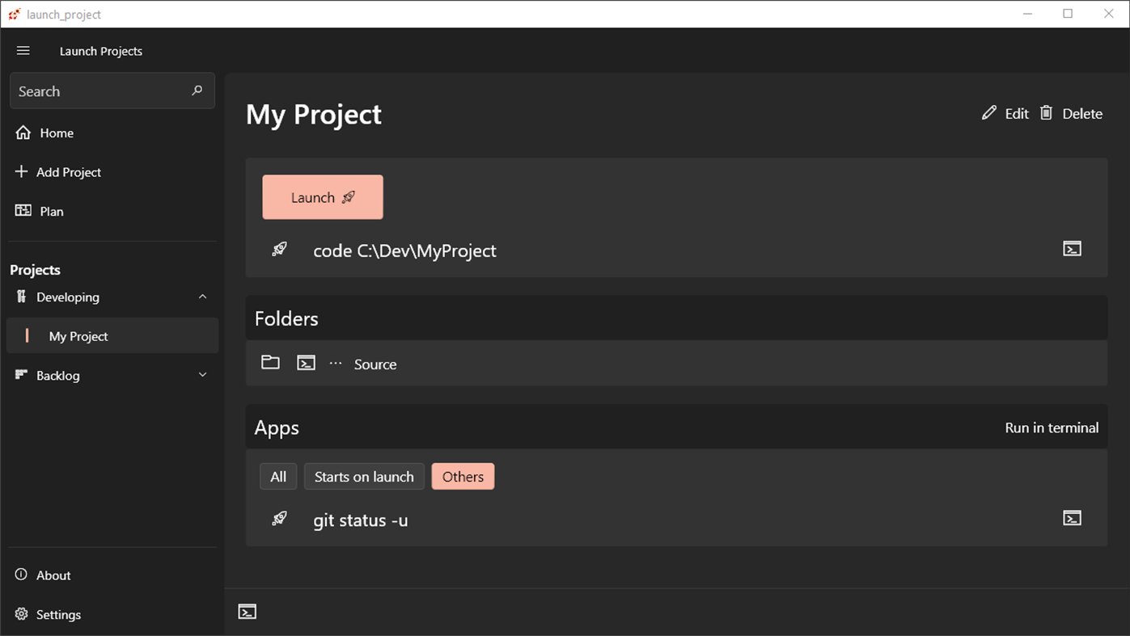This screenshot has width=1130, height=636.
Task: Select the Others apps filter
Action: [x=463, y=477]
